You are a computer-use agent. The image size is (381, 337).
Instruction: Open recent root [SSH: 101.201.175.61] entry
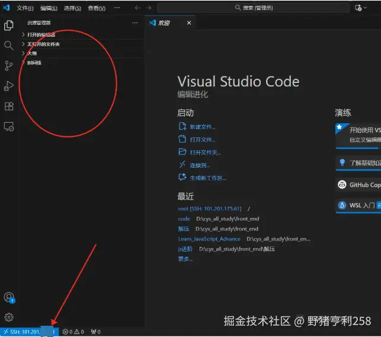point(210,208)
